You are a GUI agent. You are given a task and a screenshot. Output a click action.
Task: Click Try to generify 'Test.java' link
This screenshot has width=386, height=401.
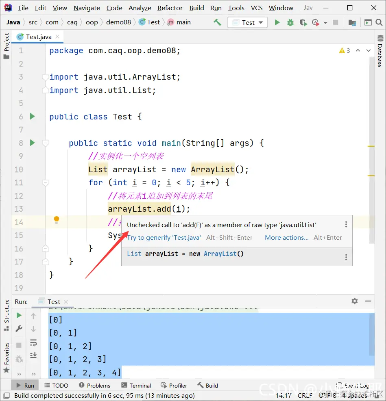[x=164, y=238]
